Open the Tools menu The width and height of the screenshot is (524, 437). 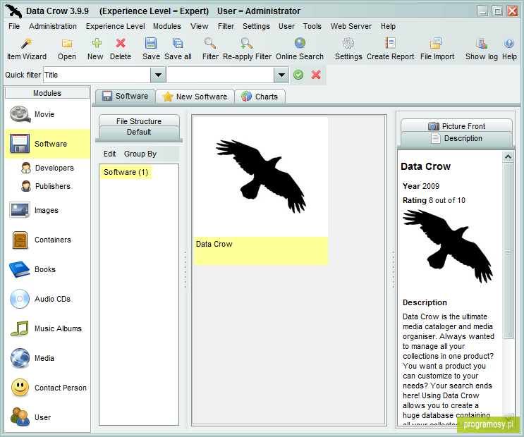tap(312, 26)
